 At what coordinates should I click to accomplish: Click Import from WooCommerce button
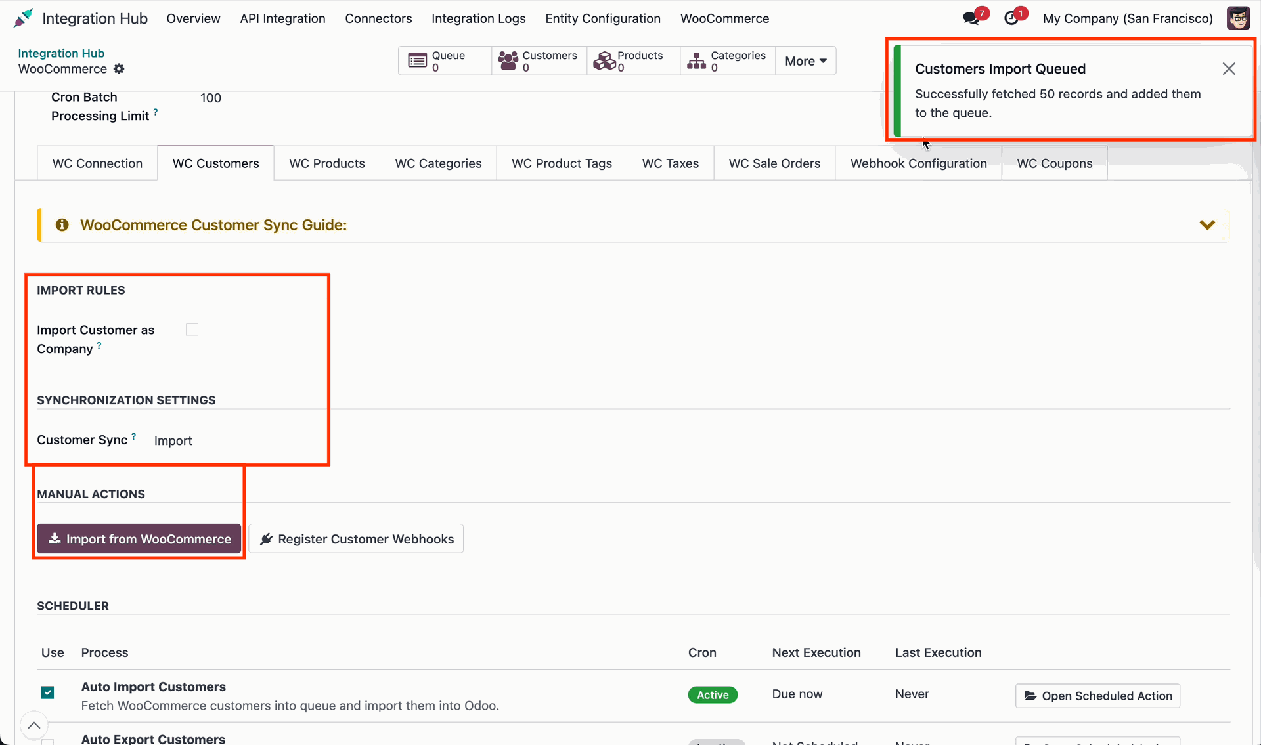(139, 539)
